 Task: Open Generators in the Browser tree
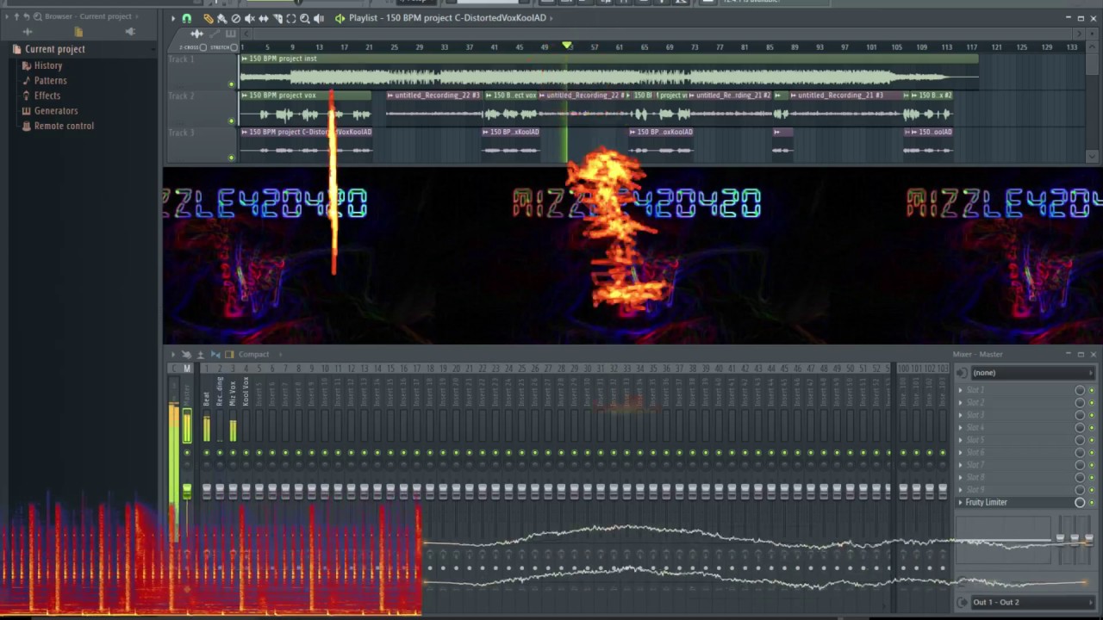(55, 110)
